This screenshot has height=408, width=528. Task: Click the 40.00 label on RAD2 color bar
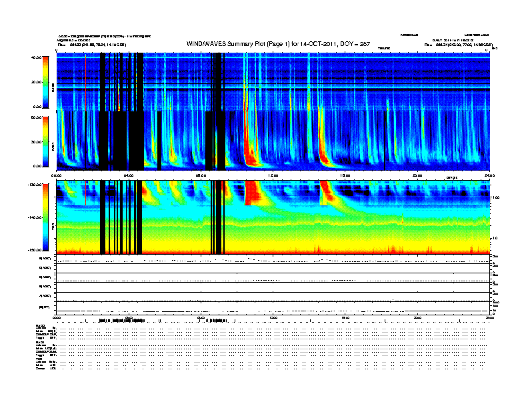click(x=36, y=57)
